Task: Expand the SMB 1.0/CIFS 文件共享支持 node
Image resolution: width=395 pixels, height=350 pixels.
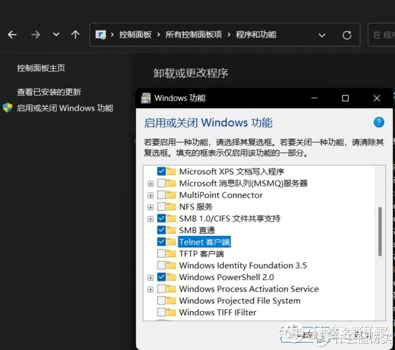Action: (x=151, y=218)
